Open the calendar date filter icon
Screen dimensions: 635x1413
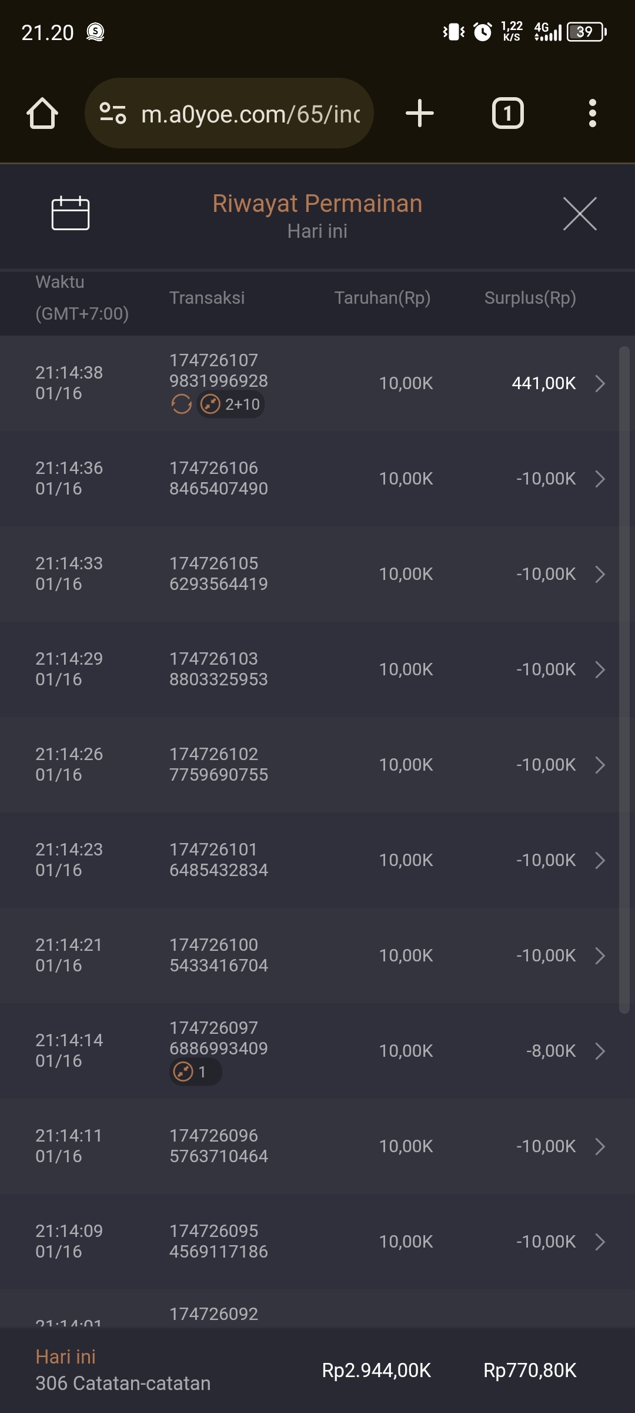coord(71,213)
